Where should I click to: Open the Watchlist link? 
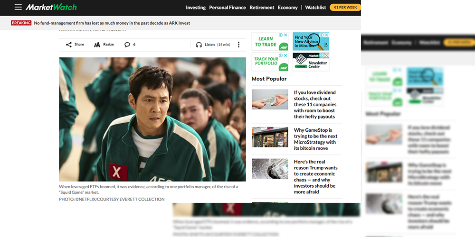[x=315, y=8]
